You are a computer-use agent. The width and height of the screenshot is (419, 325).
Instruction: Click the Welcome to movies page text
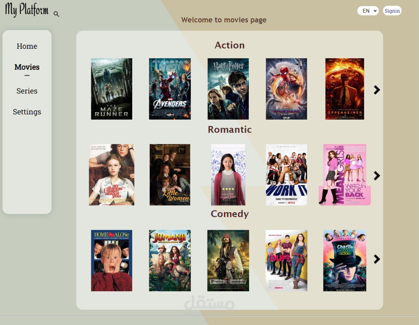pos(224,20)
